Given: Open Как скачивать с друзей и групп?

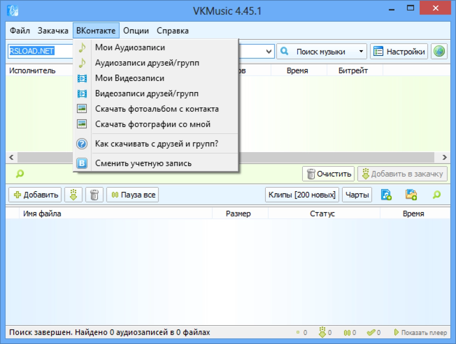Looking at the screenshot, I should [156, 144].
